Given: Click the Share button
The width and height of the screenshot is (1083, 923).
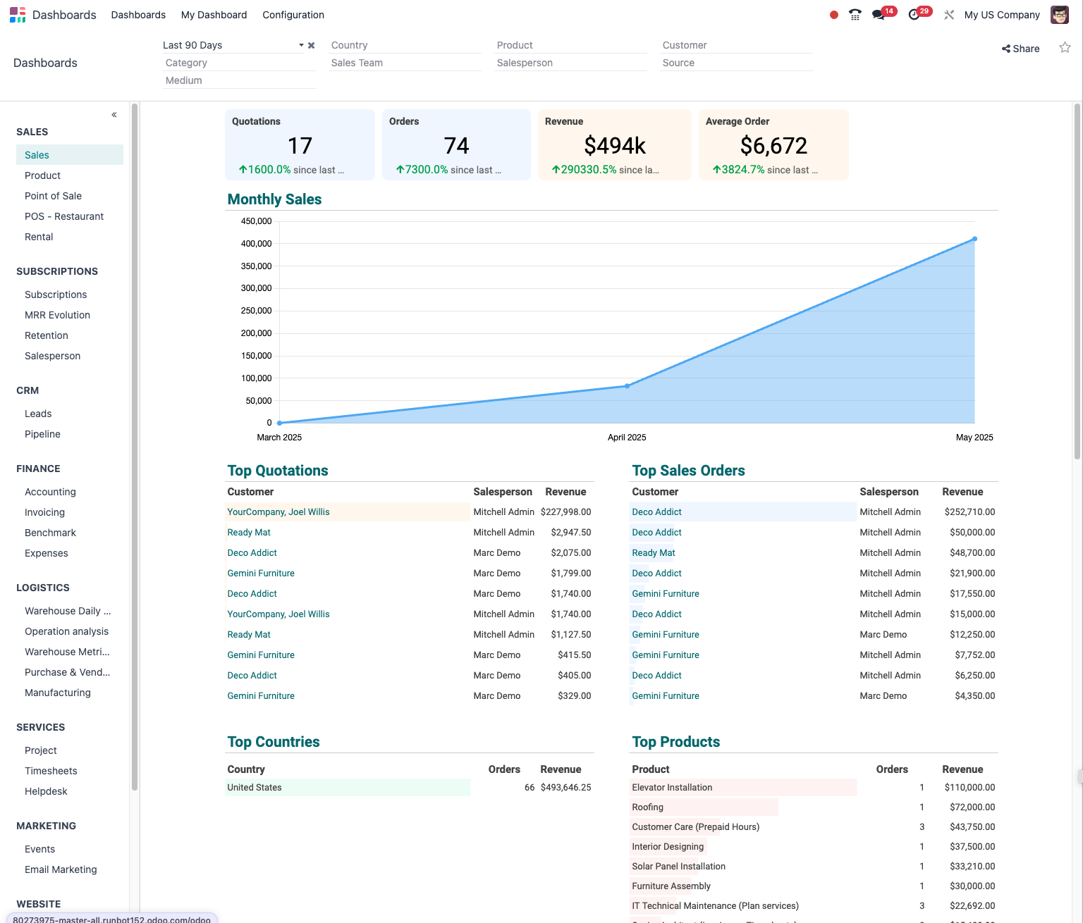Looking at the screenshot, I should pos(1020,49).
